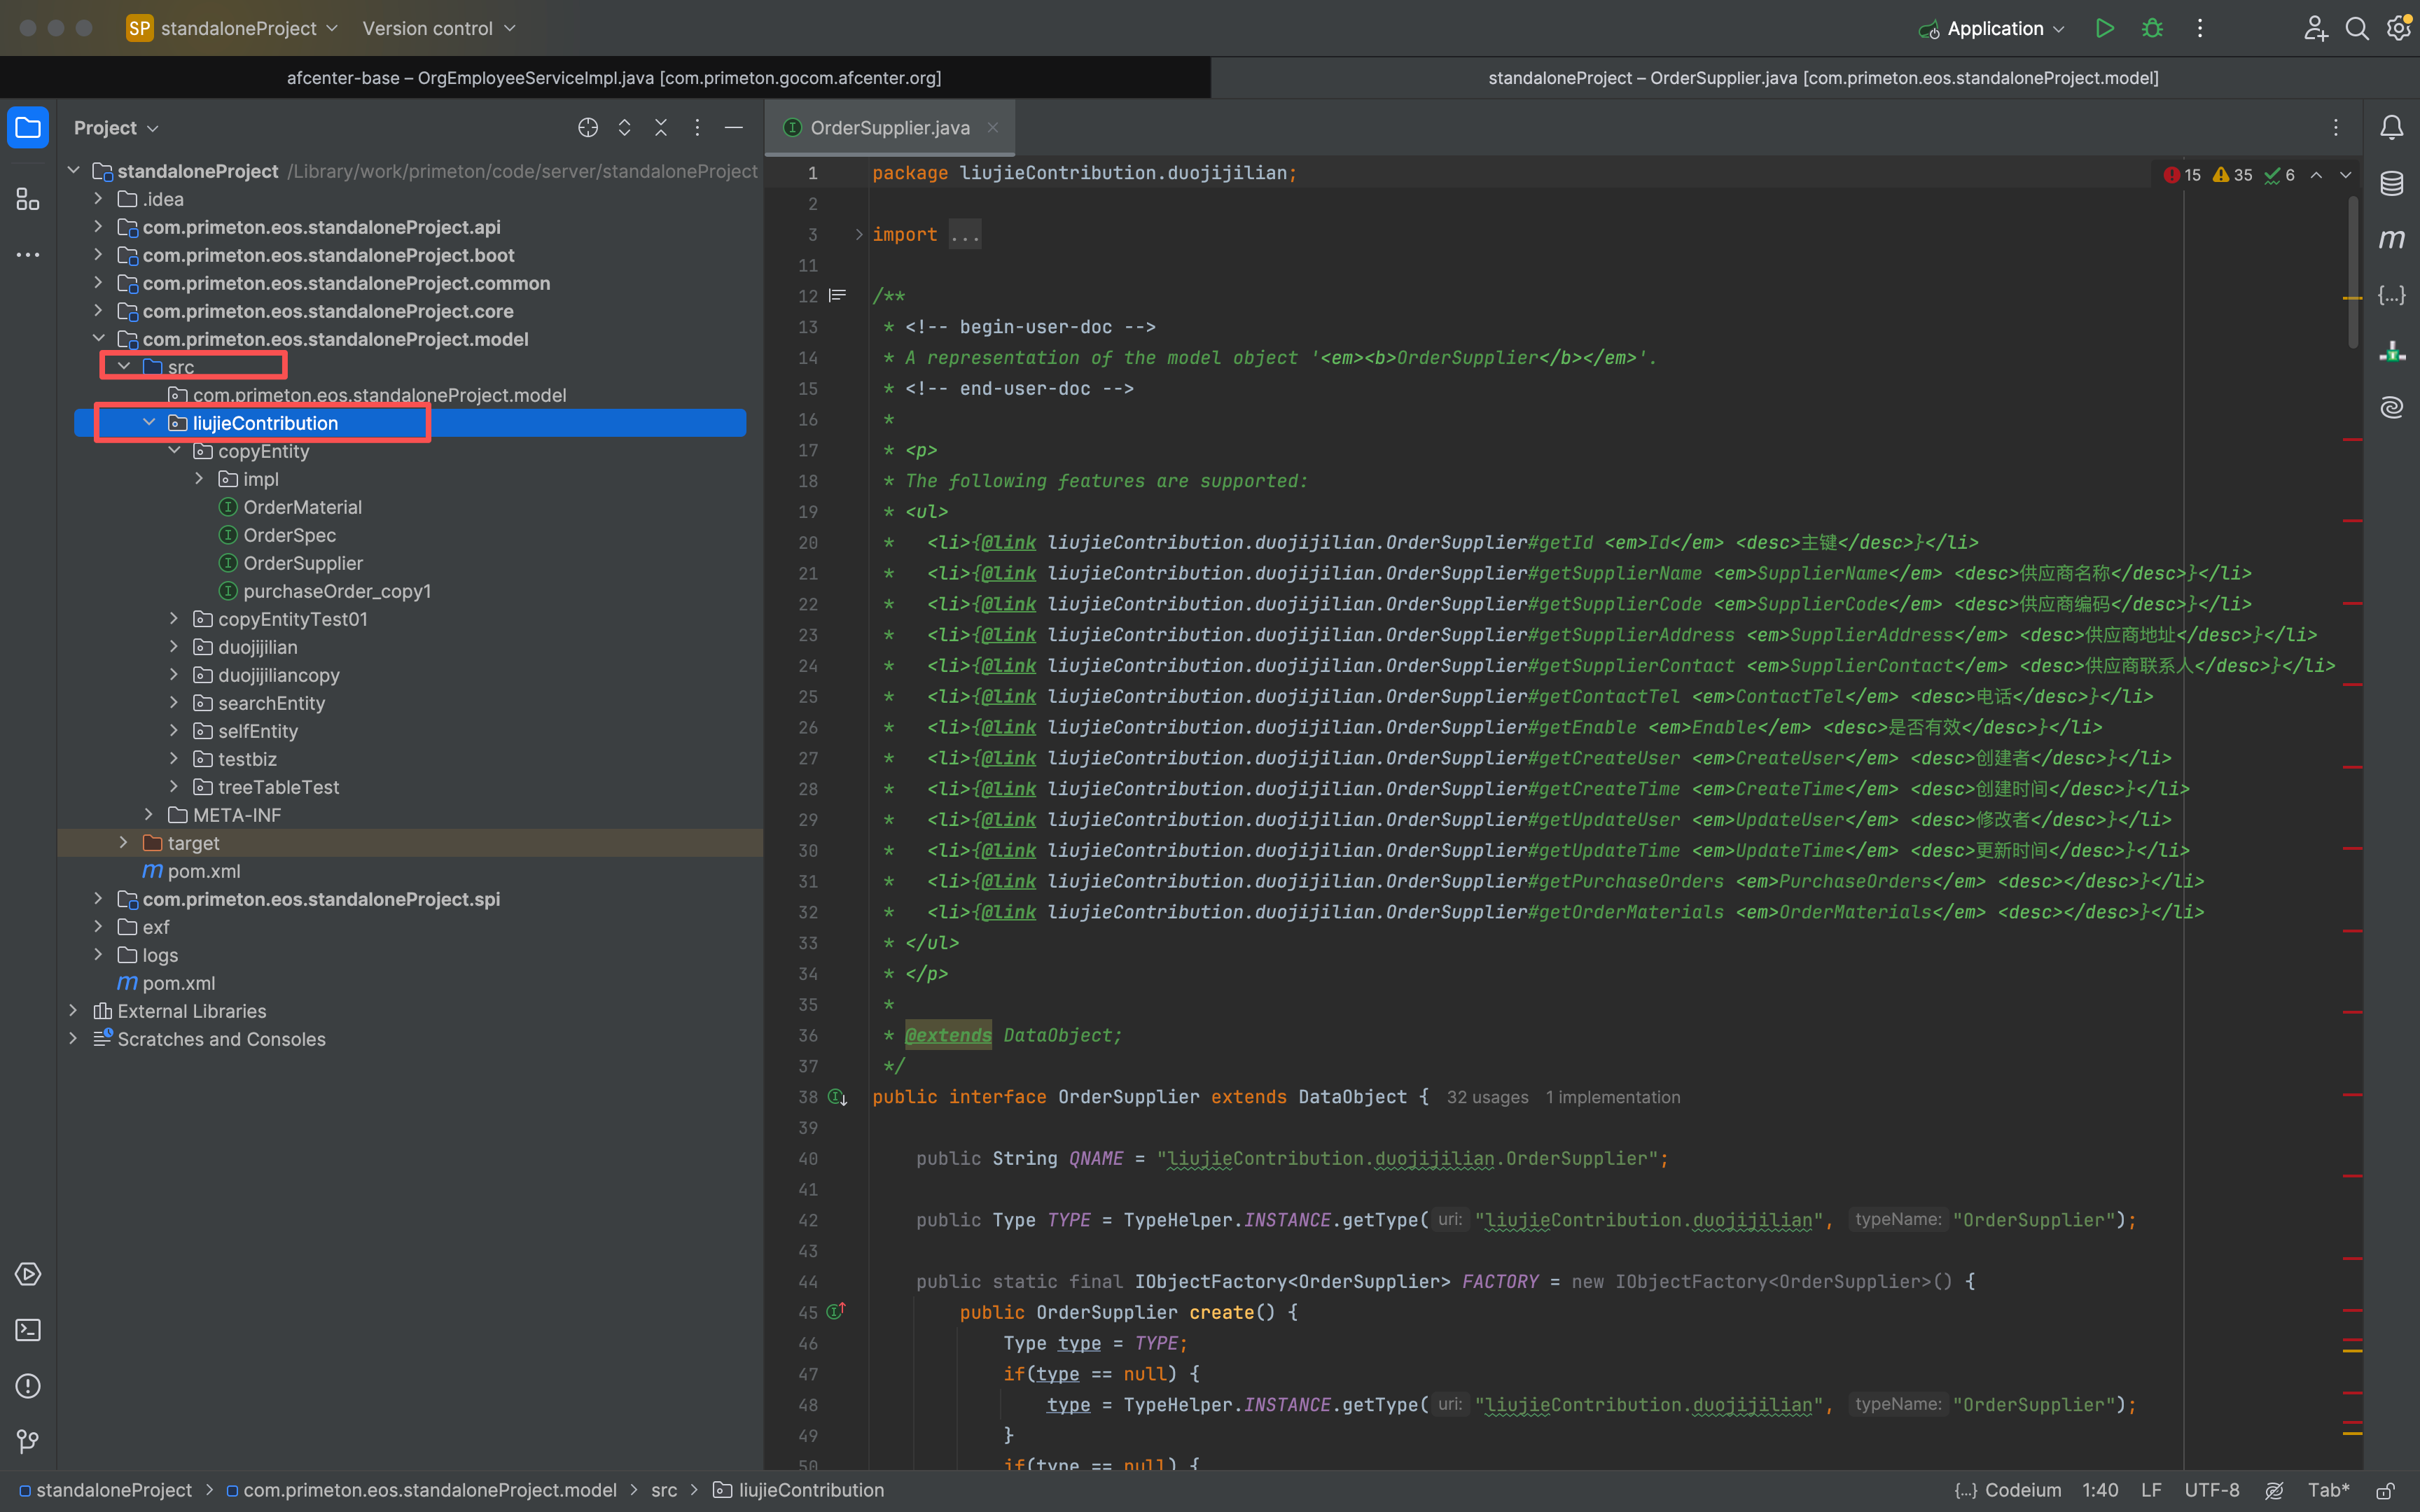Open the 1 implementation inlay hint
The width and height of the screenshot is (2420, 1512).
(1613, 1097)
